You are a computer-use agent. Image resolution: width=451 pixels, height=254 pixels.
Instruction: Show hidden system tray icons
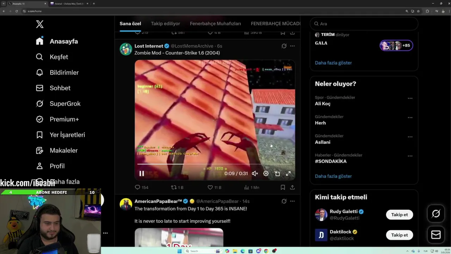point(408,251)
